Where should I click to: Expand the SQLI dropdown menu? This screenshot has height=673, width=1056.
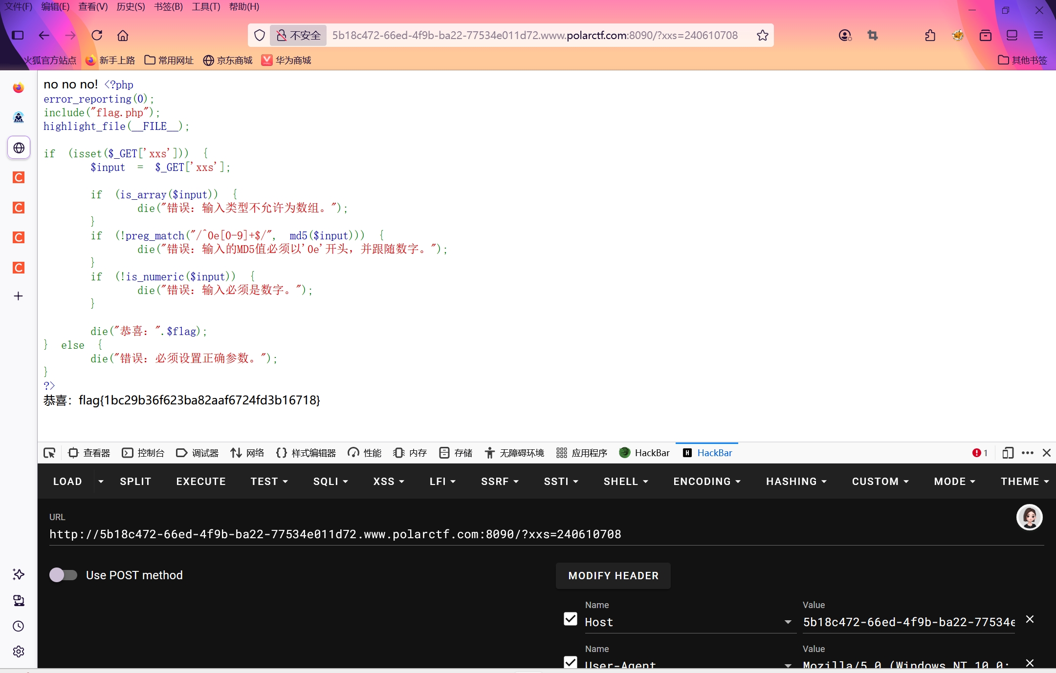coord(330,482)
